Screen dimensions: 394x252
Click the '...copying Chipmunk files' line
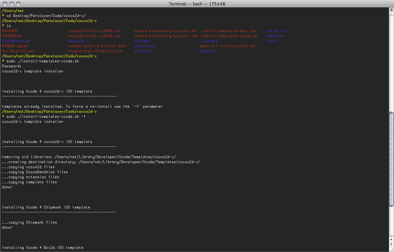[x=30, y=222]
